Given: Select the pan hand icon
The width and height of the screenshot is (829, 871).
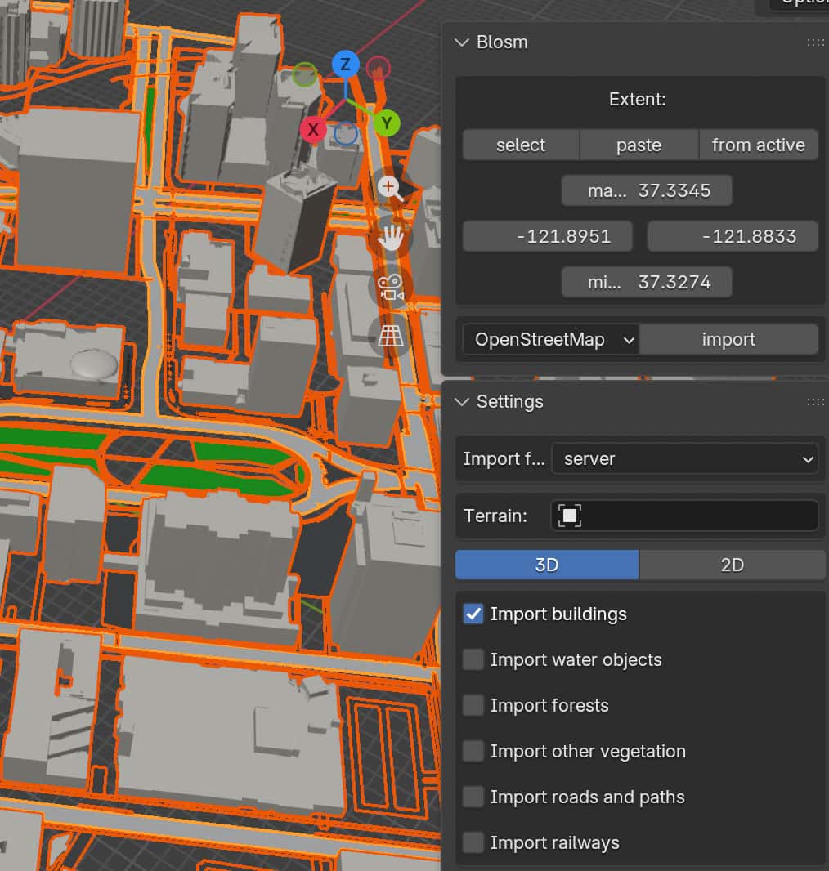Looking at the screenshot, I should point(390,238).
